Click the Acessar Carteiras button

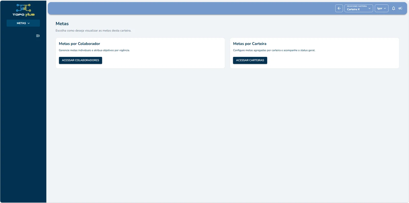(x=250, y=60)
